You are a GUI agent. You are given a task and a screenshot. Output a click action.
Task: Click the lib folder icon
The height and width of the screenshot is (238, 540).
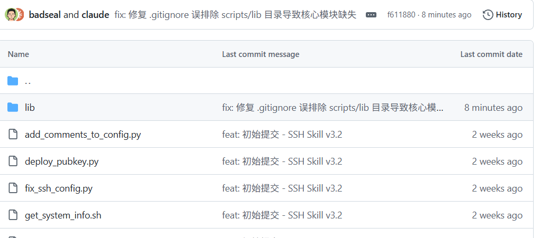pyautogui.click(x=13, y=108)
